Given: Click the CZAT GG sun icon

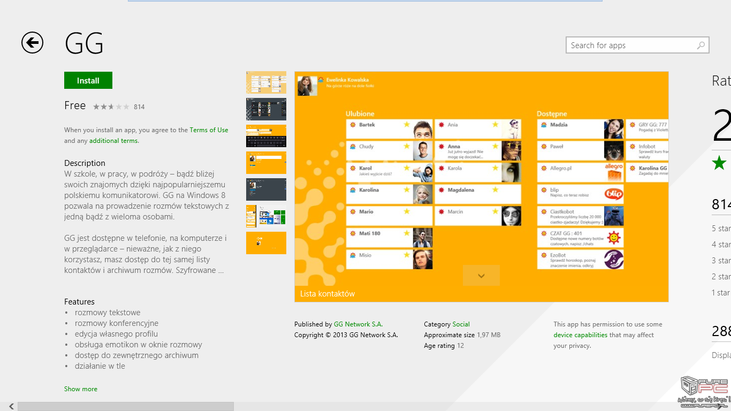Looking at the screenshot, I should click(x=614, y=238).
